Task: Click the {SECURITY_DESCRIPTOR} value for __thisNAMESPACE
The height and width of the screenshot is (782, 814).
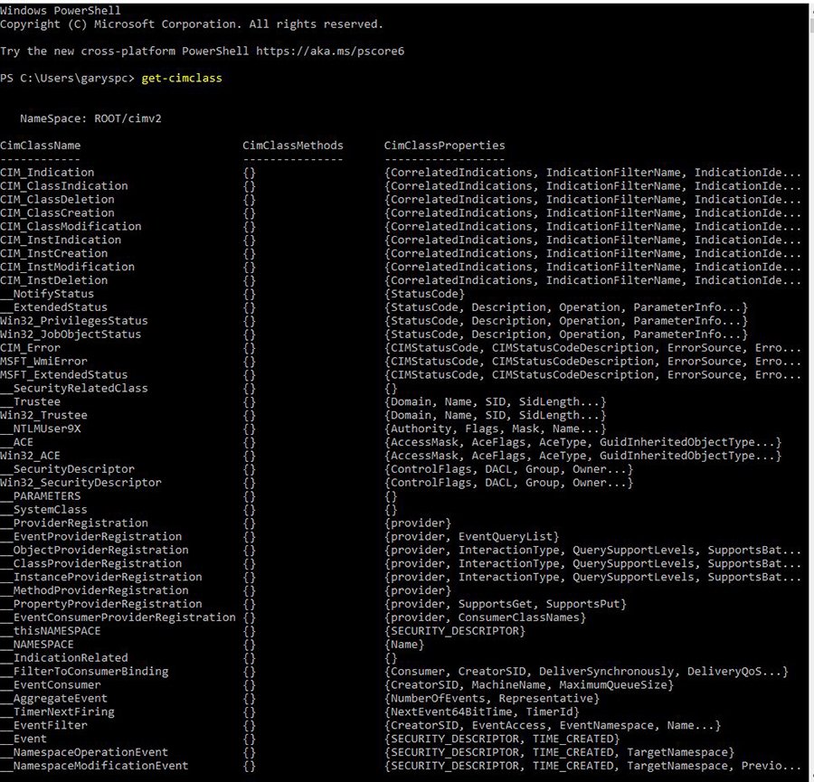Action: point(454,631)
